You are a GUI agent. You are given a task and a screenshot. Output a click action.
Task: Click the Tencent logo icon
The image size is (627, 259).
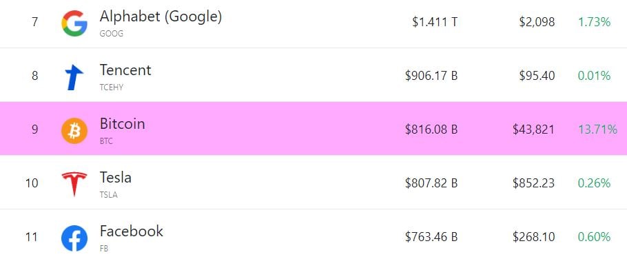(74, 77)
